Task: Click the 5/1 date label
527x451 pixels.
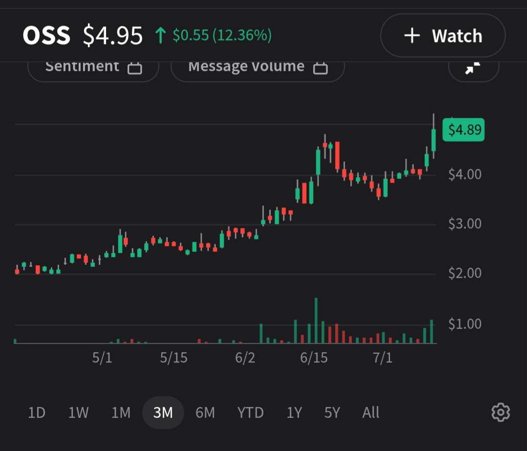Action: pyautogui.click(x=102, y=358)
